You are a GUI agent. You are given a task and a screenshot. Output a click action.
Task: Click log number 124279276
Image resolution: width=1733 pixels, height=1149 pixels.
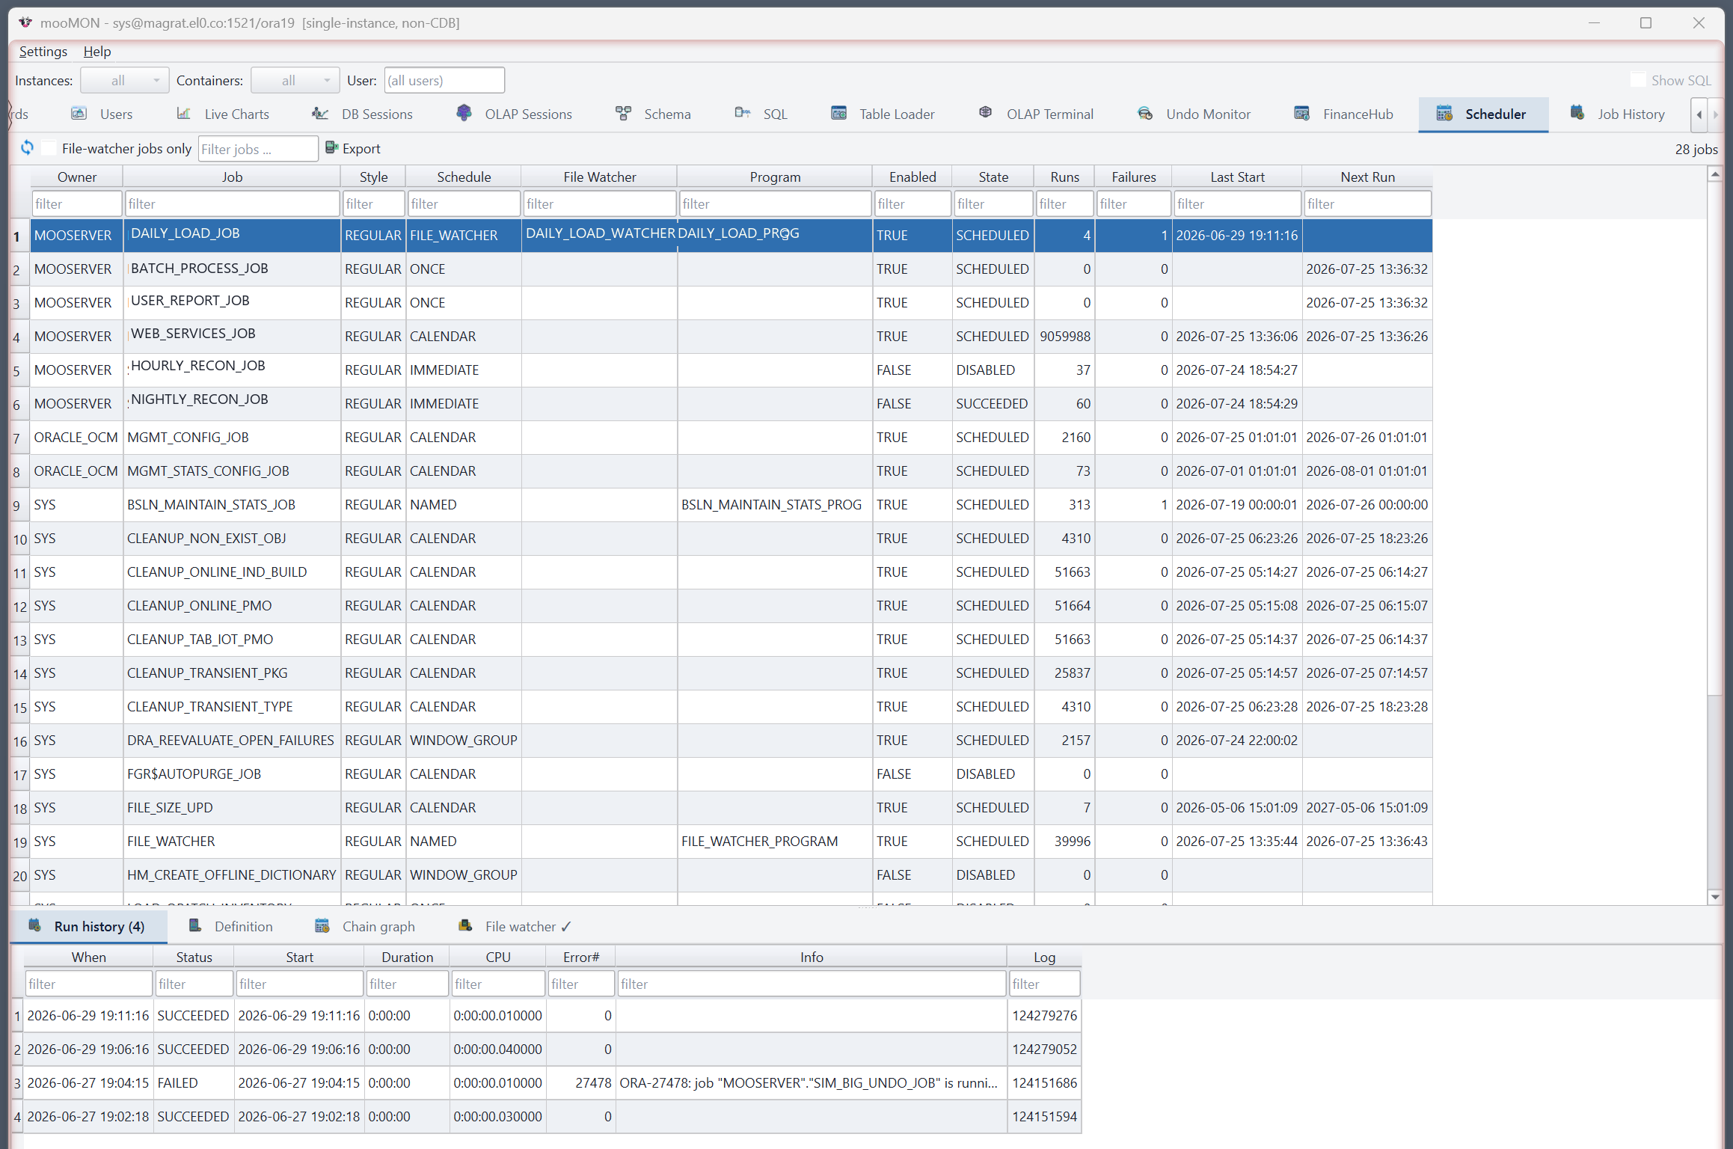tap(1044, 1015)
